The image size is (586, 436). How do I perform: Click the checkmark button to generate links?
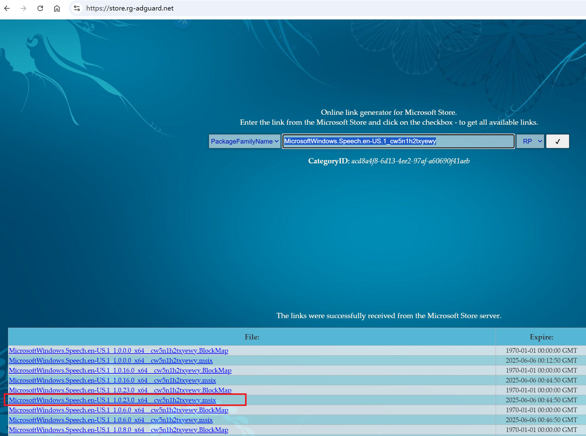click(558, 141)
